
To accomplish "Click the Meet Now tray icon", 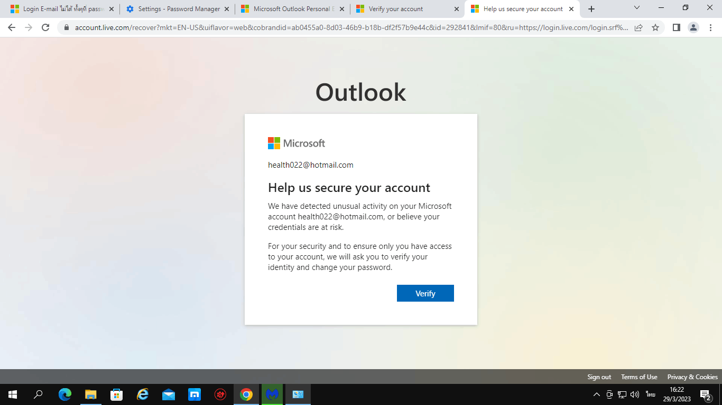I will (x=609, y=394).
